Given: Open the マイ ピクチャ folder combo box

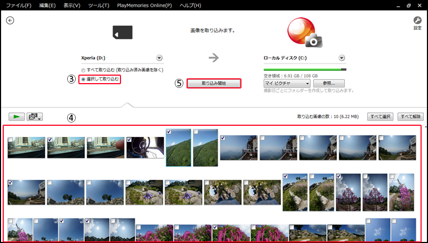Looking at the screenshot, I should pos(287,84).
